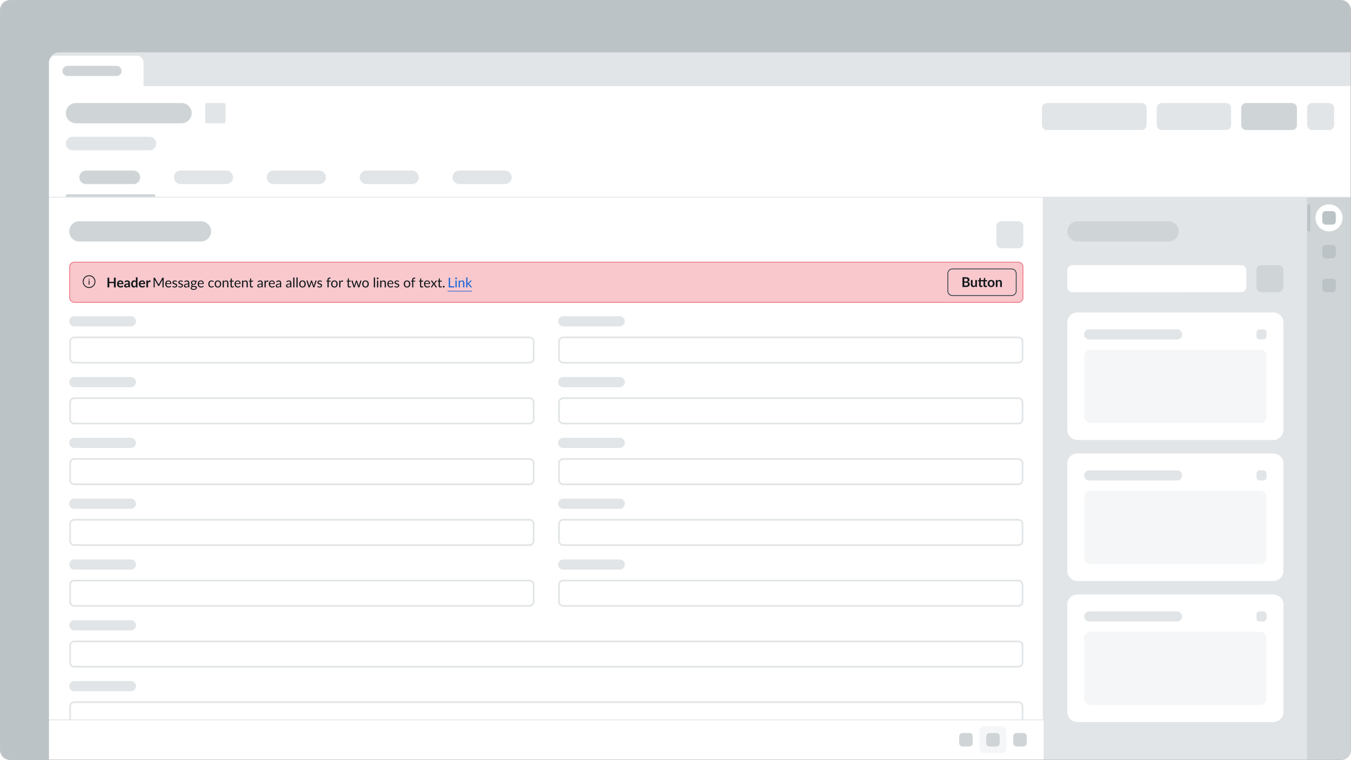Click the leftmost icon in the bottom toolbar
Screen dimensions: 1351x760
click(966, 739)
